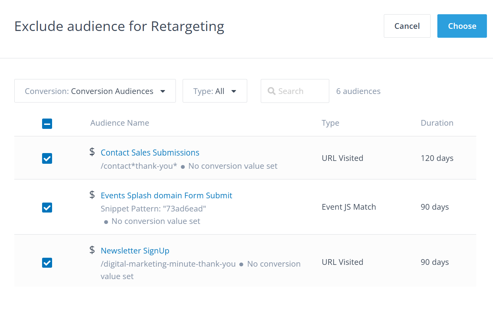This screenshot has height=309, width=493.
Task: Click the magnifier search icon
Action: (x=271, y=91)
